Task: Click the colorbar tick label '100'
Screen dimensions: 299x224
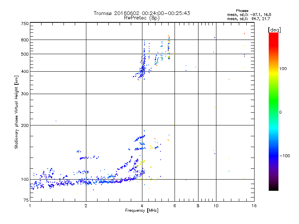Action: click(x=283, y=69)
